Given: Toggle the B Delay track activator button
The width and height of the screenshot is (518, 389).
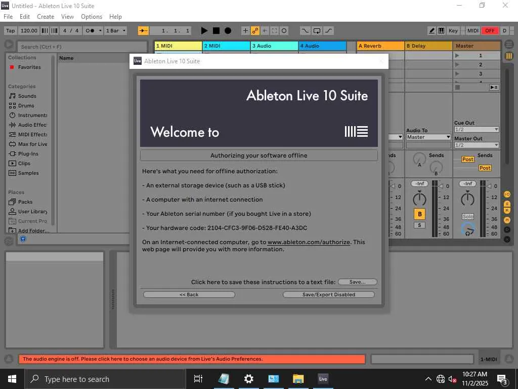Looking at the screenshot, I should [x=419, y=214].
